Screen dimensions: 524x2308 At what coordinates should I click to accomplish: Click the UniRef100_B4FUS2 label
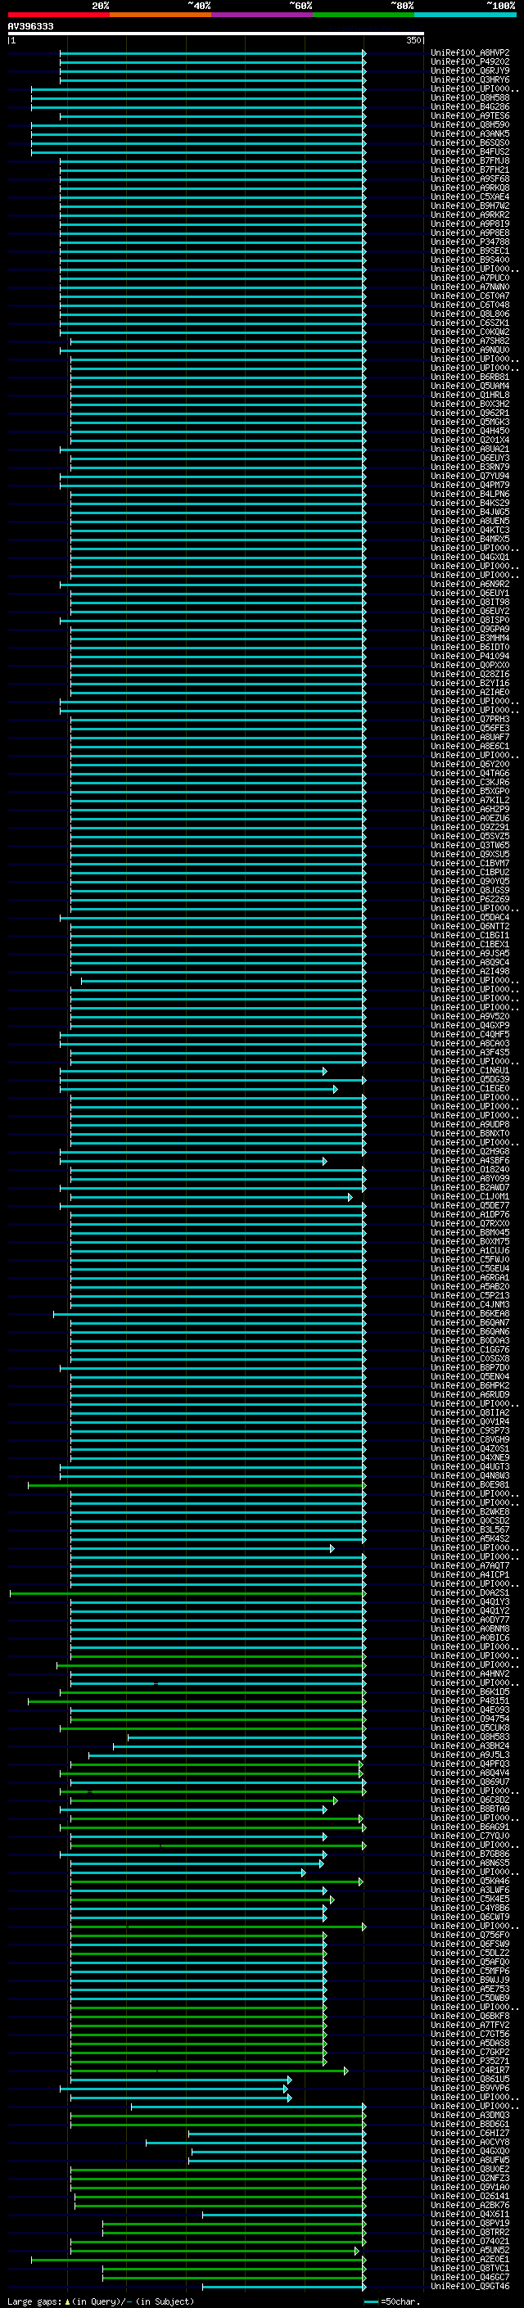click(x=470, y=151)
